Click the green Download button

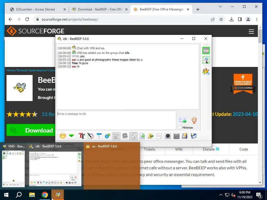[x=31, y=130]
